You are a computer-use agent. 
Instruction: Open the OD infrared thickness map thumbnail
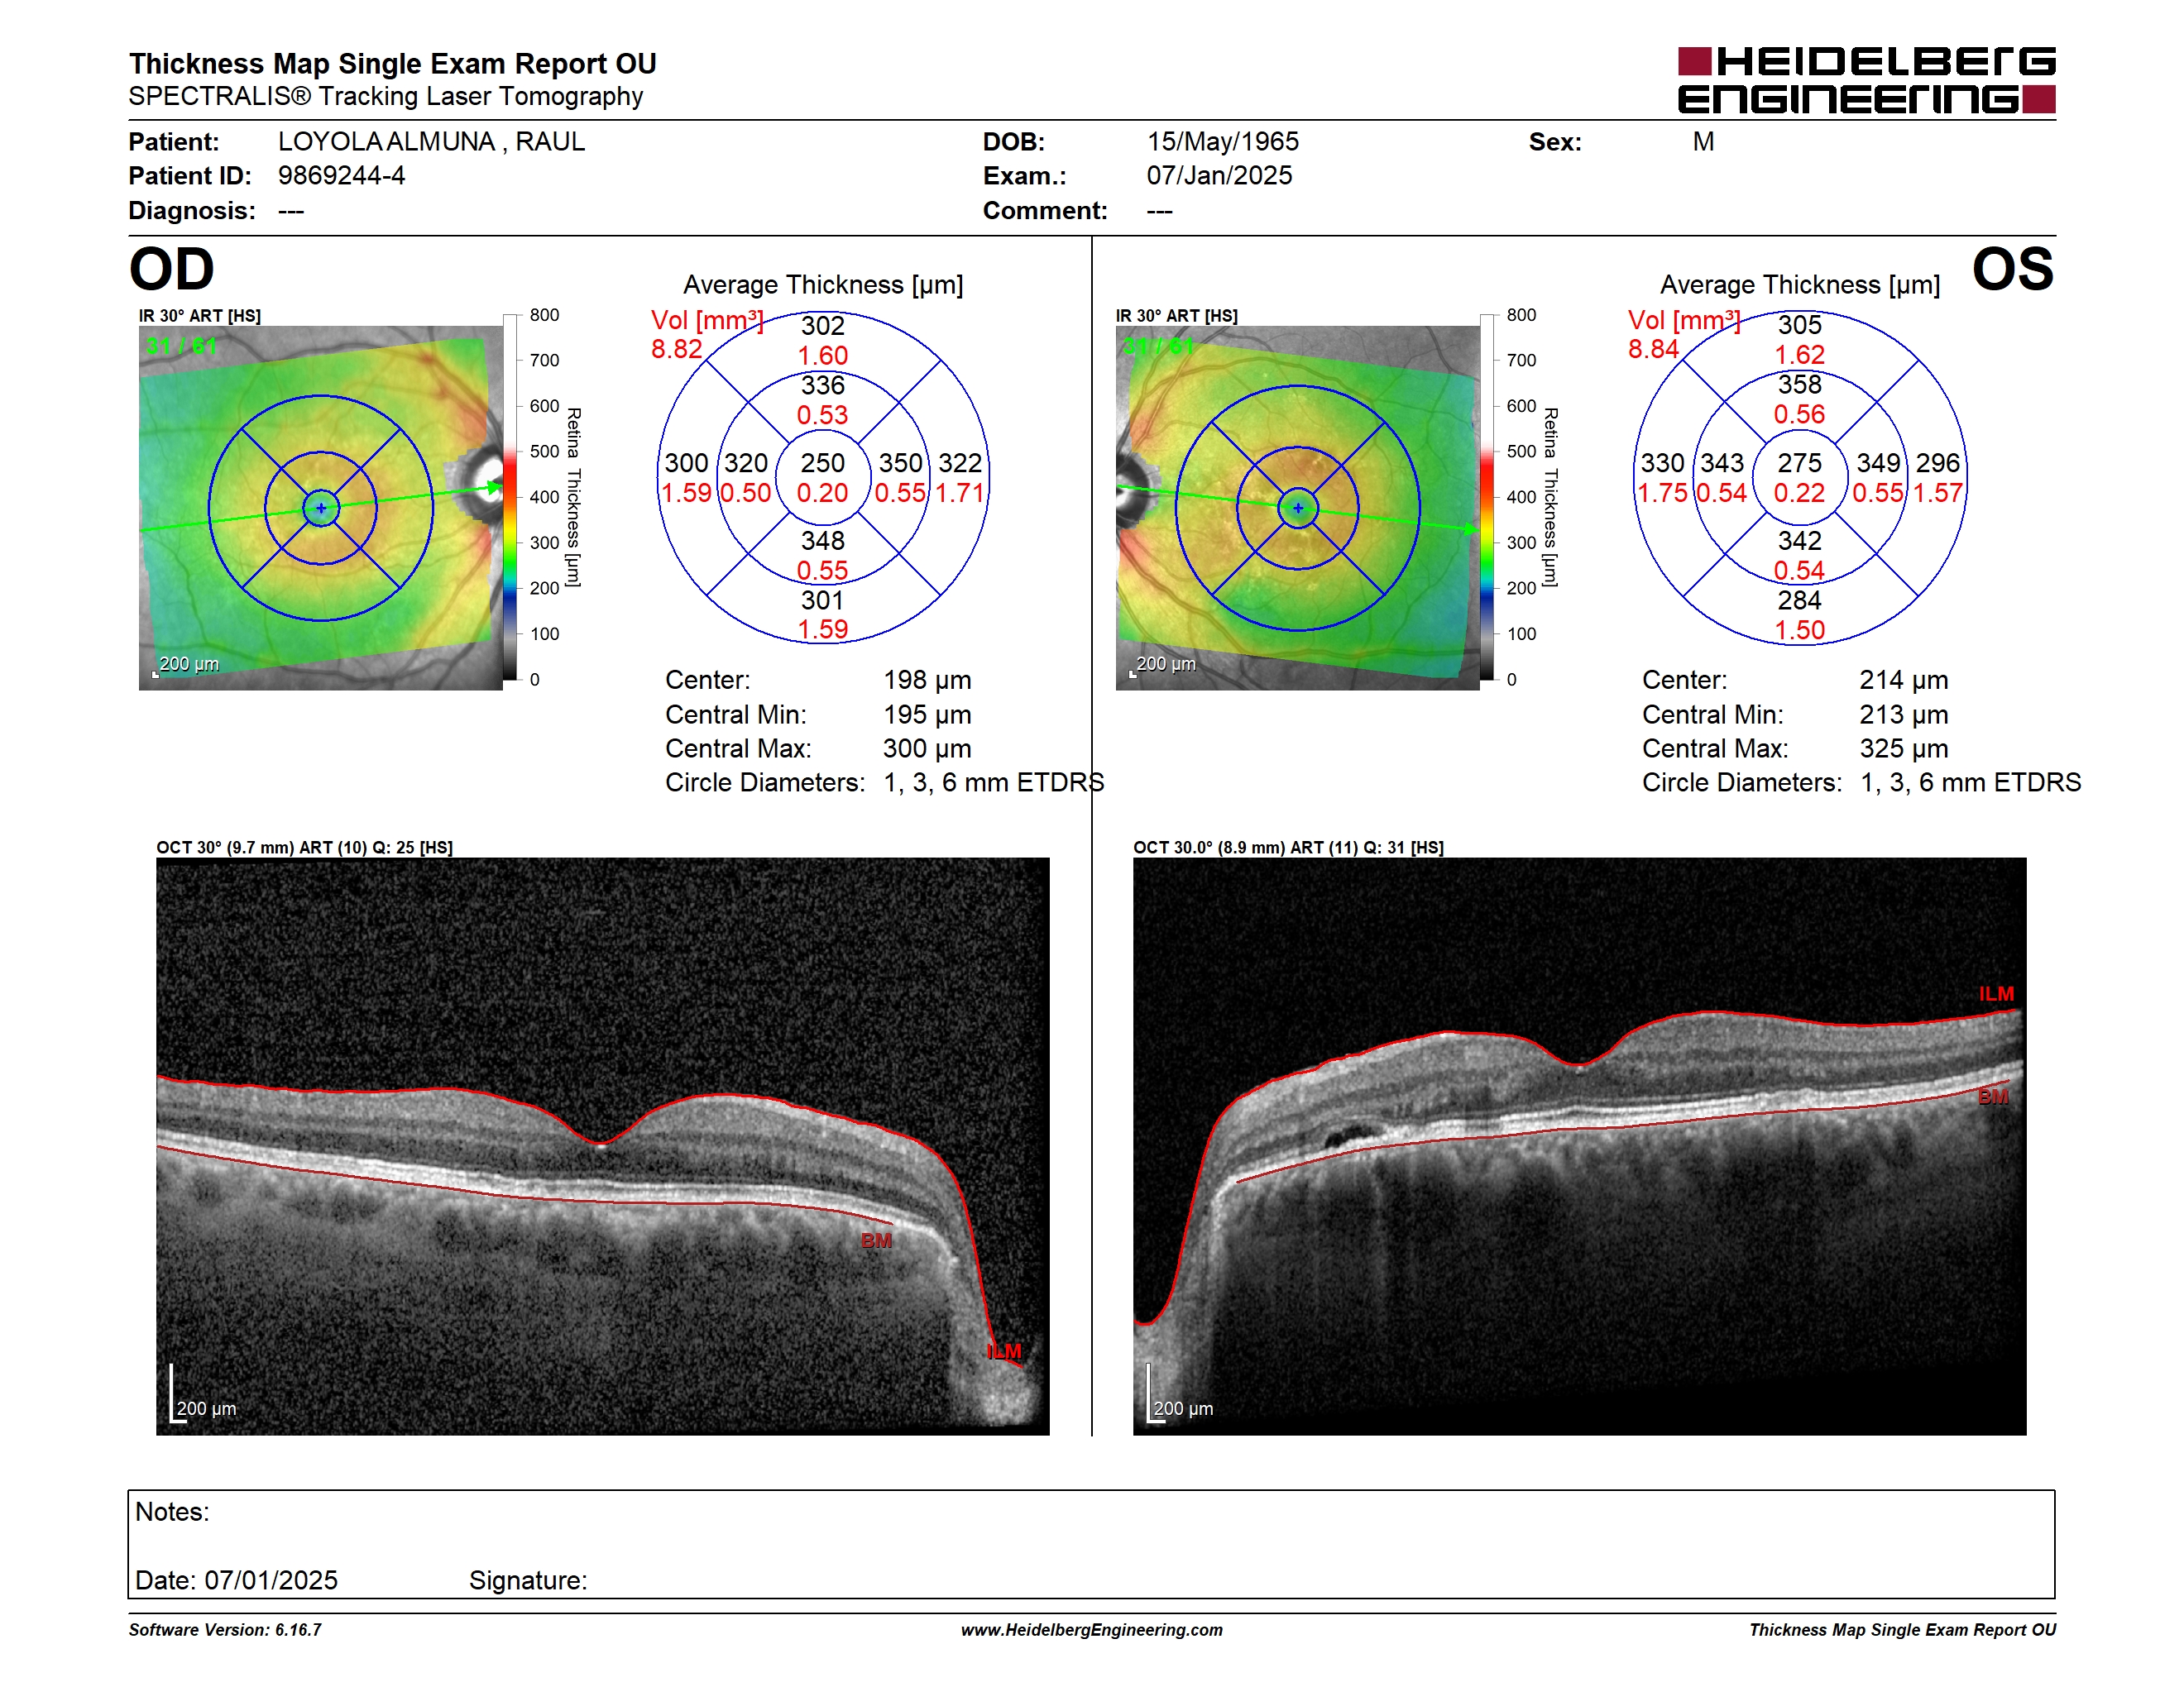[320, 508]
